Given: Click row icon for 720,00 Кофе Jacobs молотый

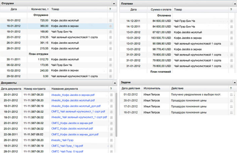Looking at the screenshot, I should (x=111, y=20).
